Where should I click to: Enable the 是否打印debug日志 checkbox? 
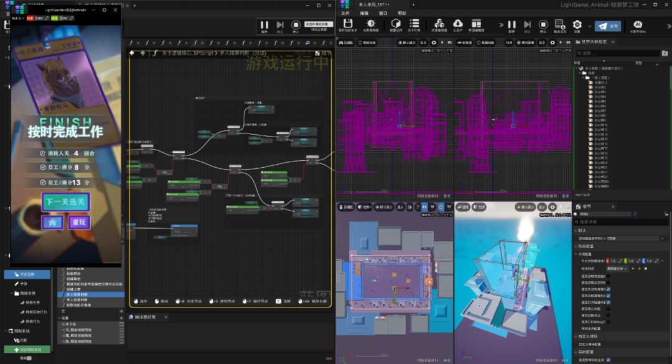pyautogui.click(x=608, y=322)
